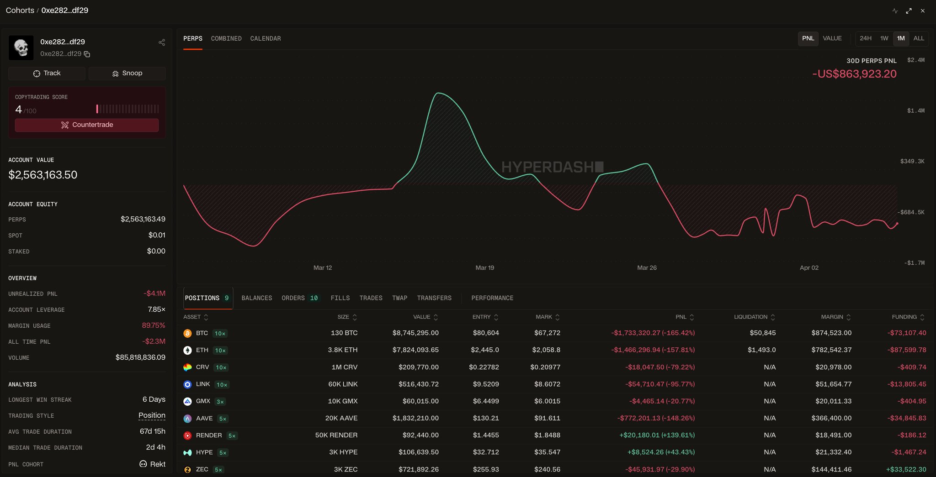The width and height of the screenshot is (936, 477).
Task: Expand the panel to fullscreen
Action: coord(909,11)
